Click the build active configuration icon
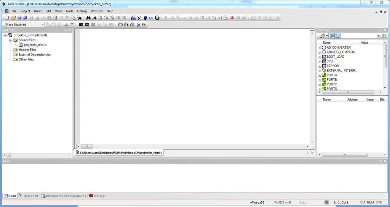This screenshot has height=207, width=390. (x=120, y=25)
